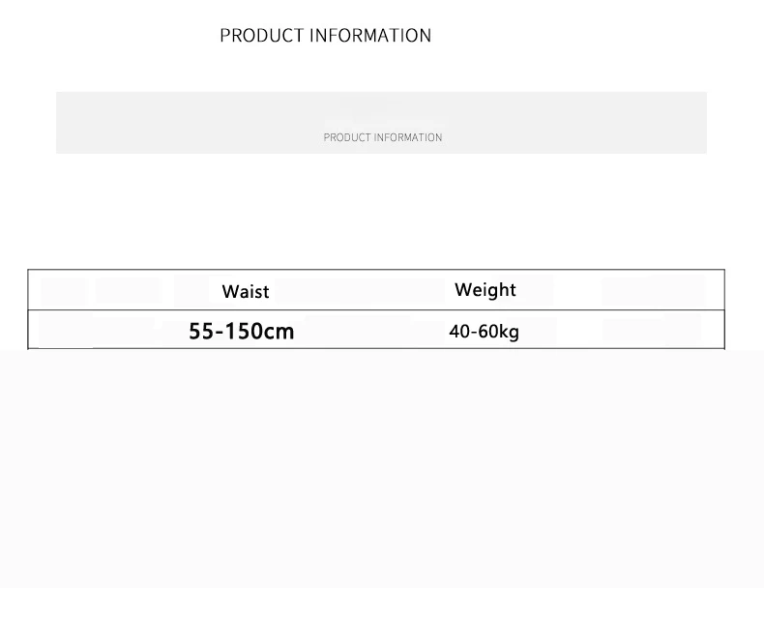Click the cm unit after 55-150

279,333
